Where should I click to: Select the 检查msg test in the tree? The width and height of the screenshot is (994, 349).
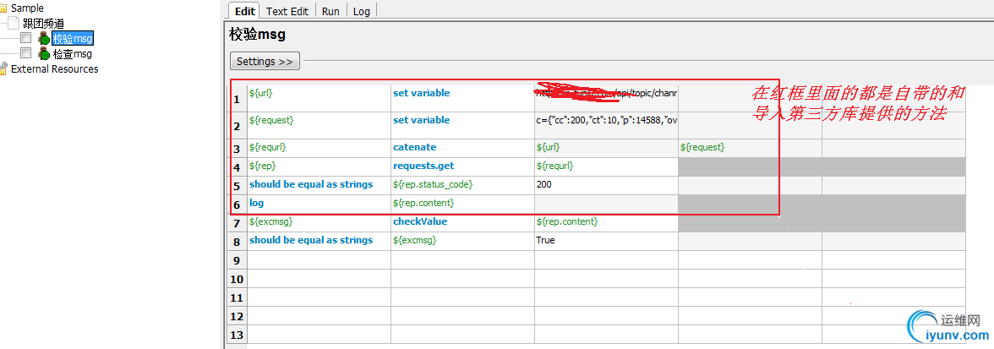(x=72, y=54)
